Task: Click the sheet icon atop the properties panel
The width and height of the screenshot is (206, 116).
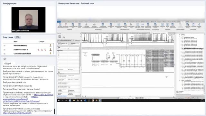Action: (60, 36)
